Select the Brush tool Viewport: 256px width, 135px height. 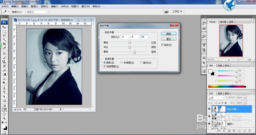coord(4,58)
